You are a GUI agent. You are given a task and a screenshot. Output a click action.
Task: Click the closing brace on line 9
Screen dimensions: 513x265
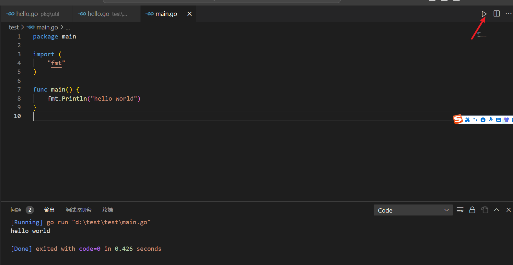35,107
